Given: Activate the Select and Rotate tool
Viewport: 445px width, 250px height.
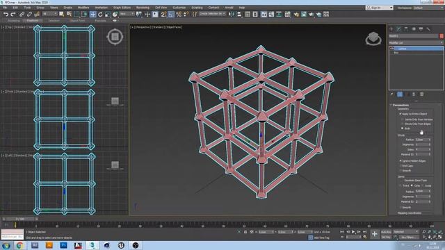Looking at the screenshot, I should [x=100, y=14].
